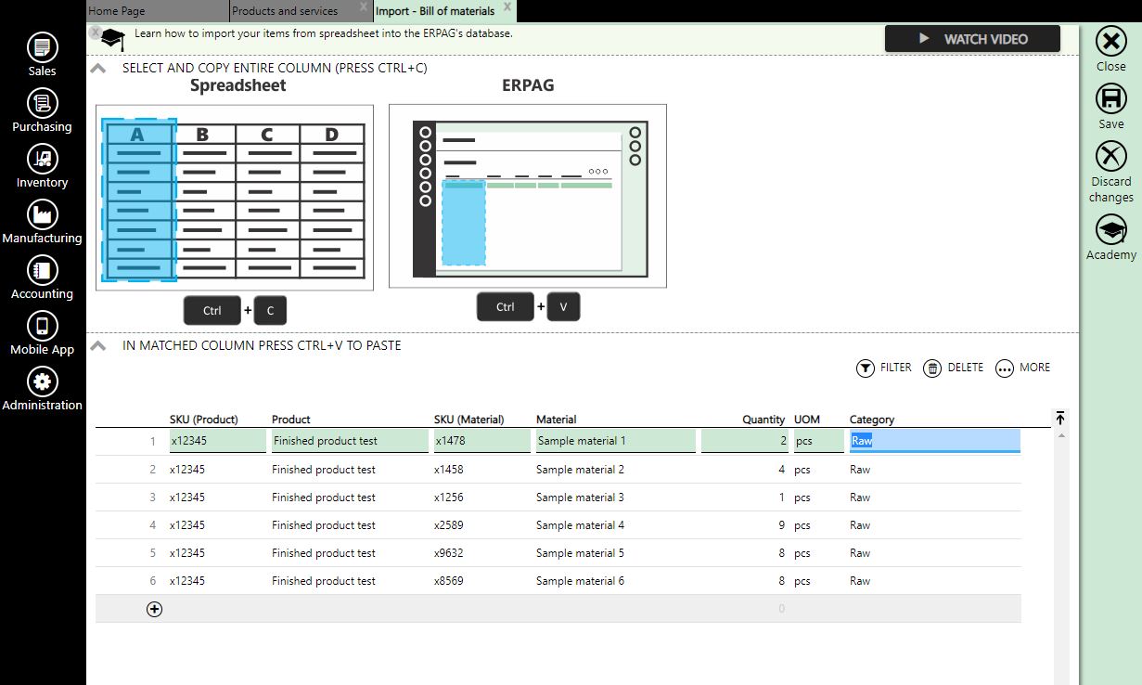Jump to top of table arrow icon
The width and height of the screenshot is (1142, 685).
pyautogui.click(x=1061, y=418)
